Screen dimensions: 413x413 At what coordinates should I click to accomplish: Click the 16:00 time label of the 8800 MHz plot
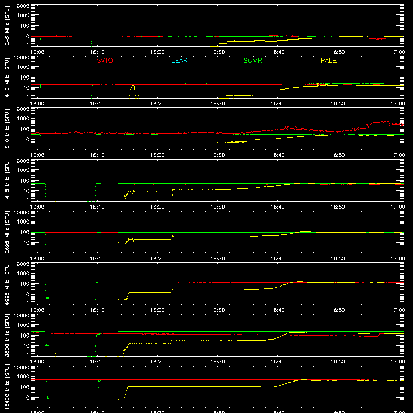37,362
